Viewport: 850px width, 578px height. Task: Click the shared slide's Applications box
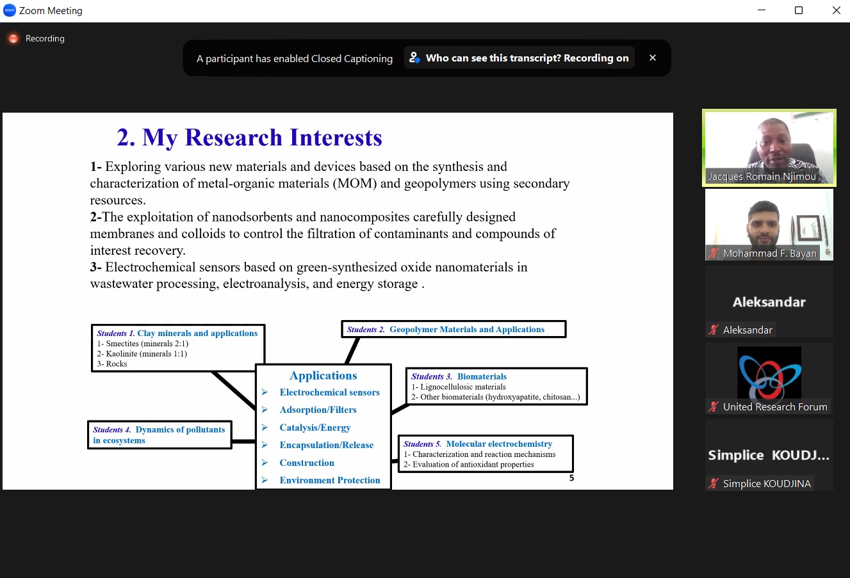pyautogui.click(x=323, y=426)
